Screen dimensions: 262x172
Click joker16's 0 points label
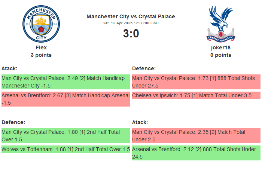220,55
